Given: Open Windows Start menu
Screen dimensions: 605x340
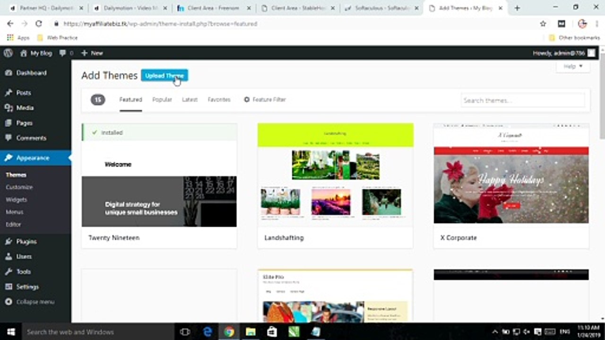Looking at the screenshot, I should pos(10,332).
